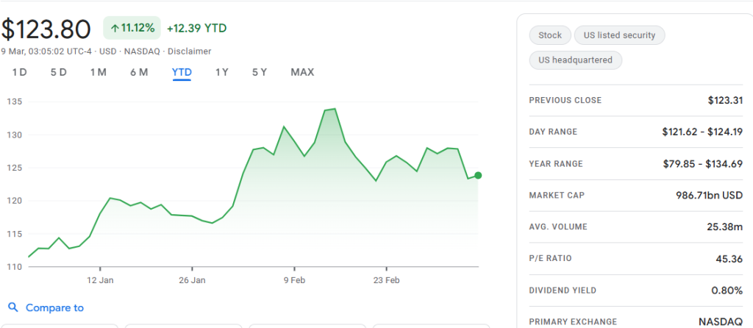Click the 11.12% percentage badge

pyautogui.click(x=132, y=28)
